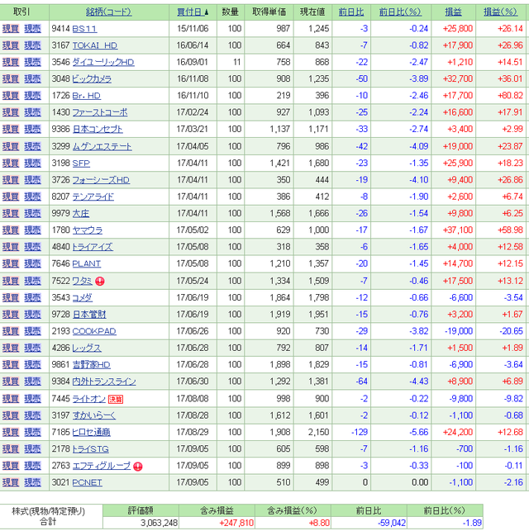Open the TOKAI HD stock link
The height and width of the screenshot is (531, 529).
tap(95, 45)
